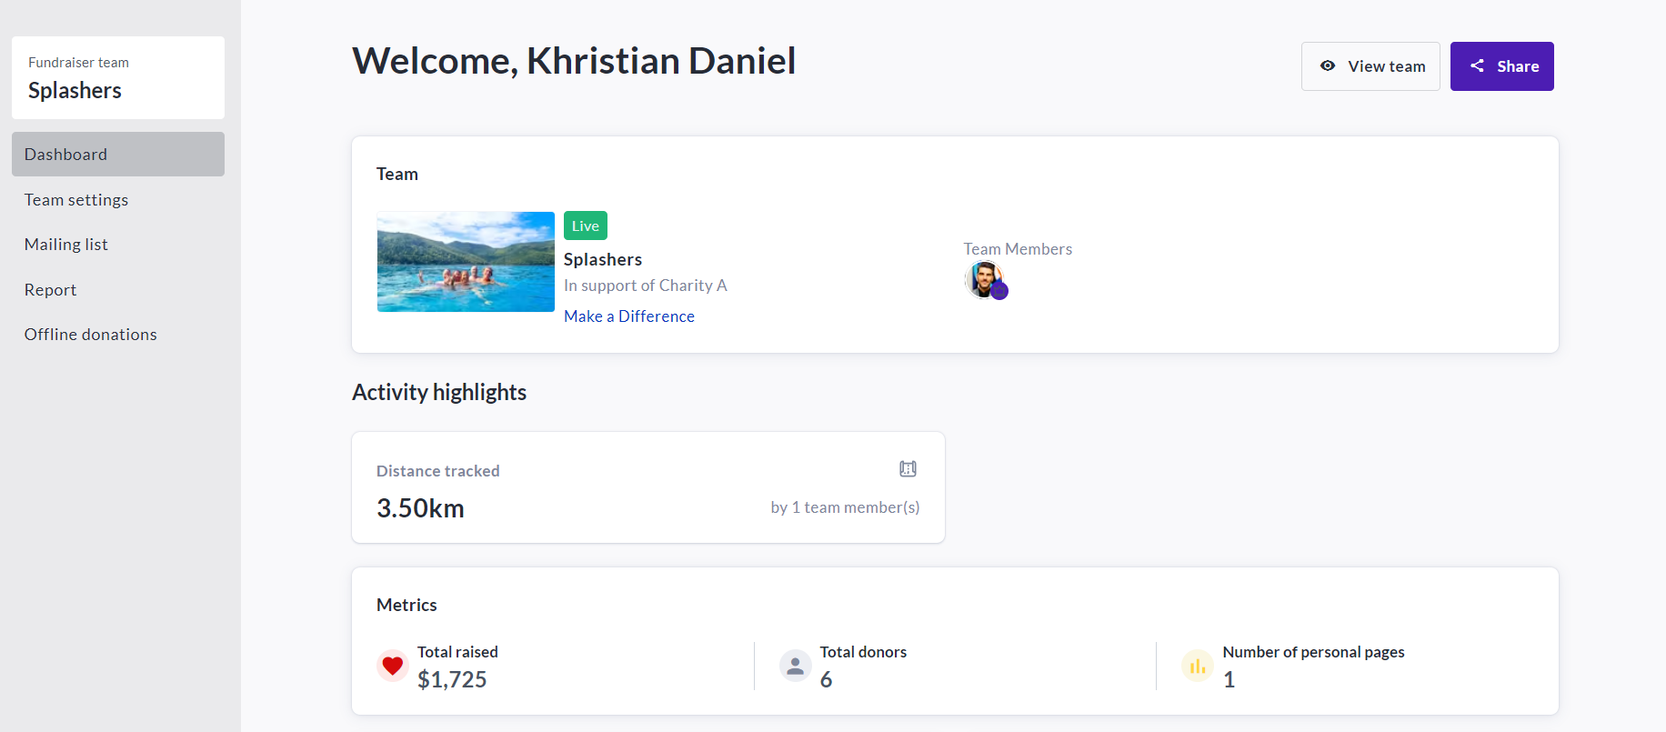This screenshot has width=1666, height=732.
Task: Open the Dashboard sidebar item
Action: (118, 155)
